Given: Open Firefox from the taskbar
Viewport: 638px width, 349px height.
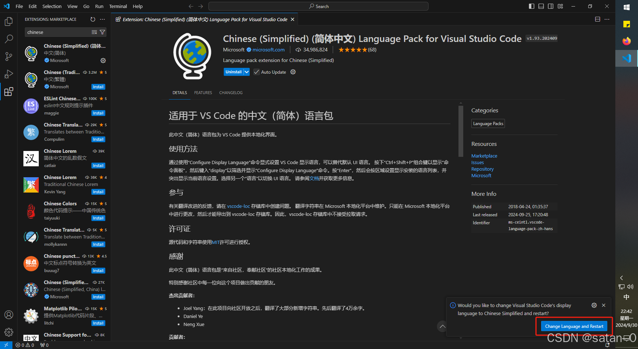Looking at the screenshot, I should tap(627, 41).
